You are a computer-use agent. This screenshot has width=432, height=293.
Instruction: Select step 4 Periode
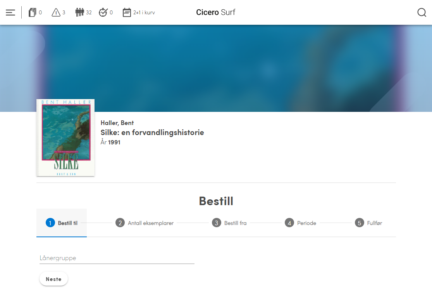coord(301,223)
